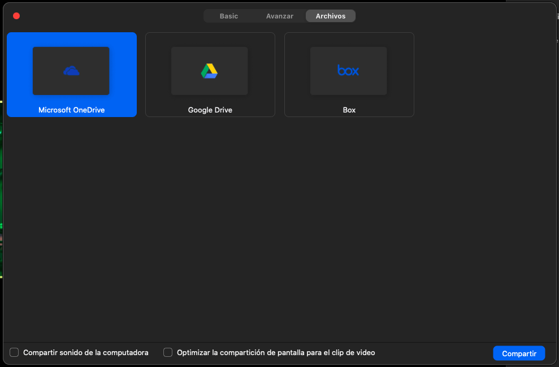Click the blue OneDrive cloud icon
Screen dimensions: 559x367
pos(71,71)
